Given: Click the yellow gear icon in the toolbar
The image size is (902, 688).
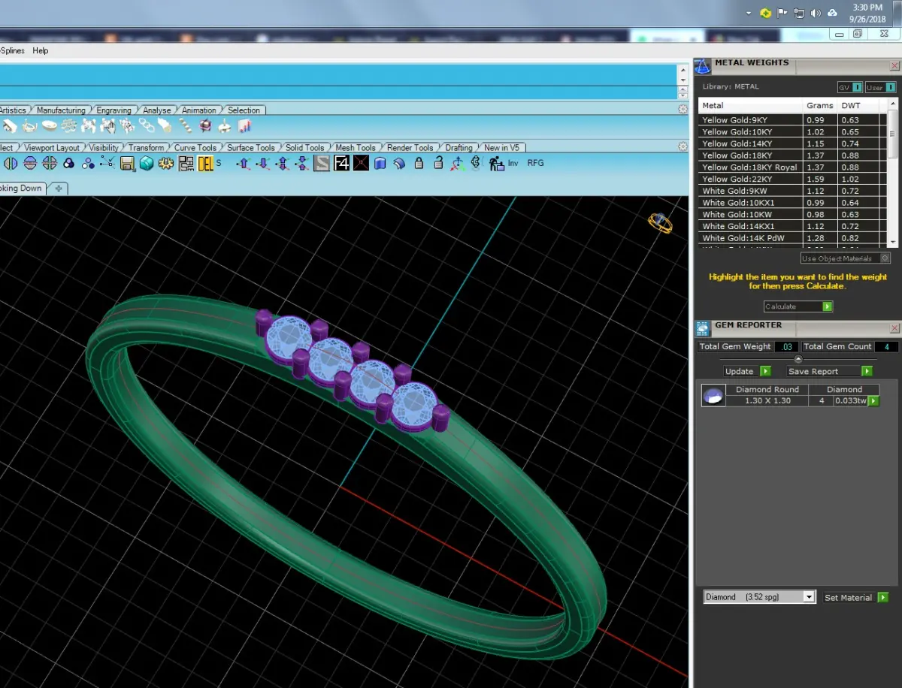Looking at the screenshot, I should pos(166,163).
